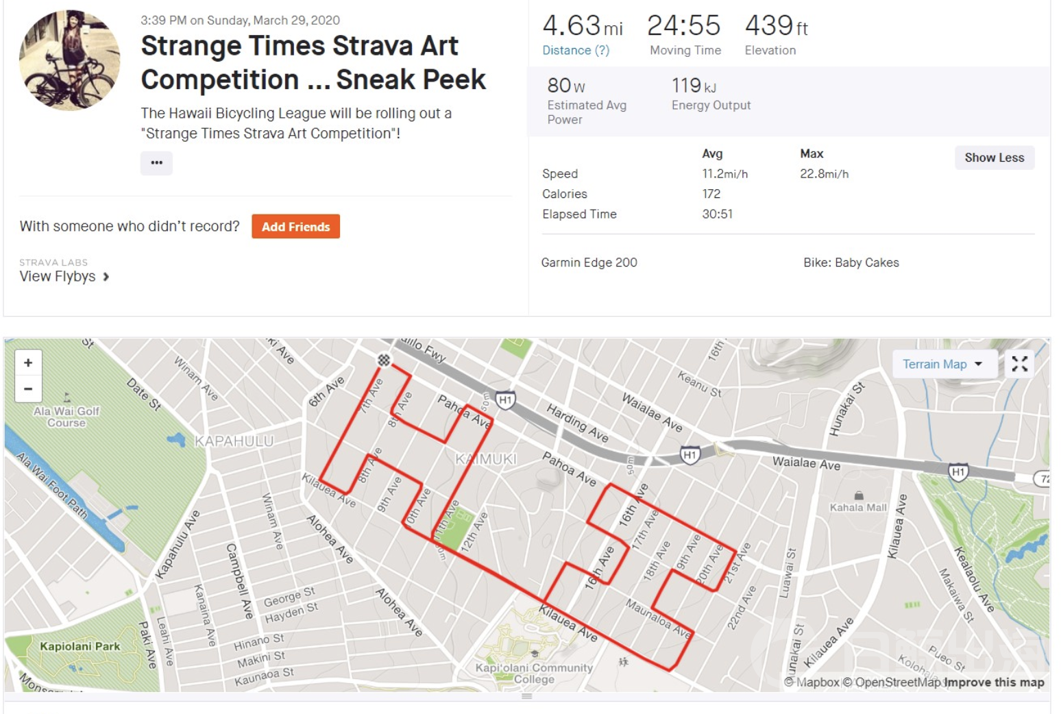The image size is (1061, 714).
Task: Open the three-dots more options menu
Action: 156,163
